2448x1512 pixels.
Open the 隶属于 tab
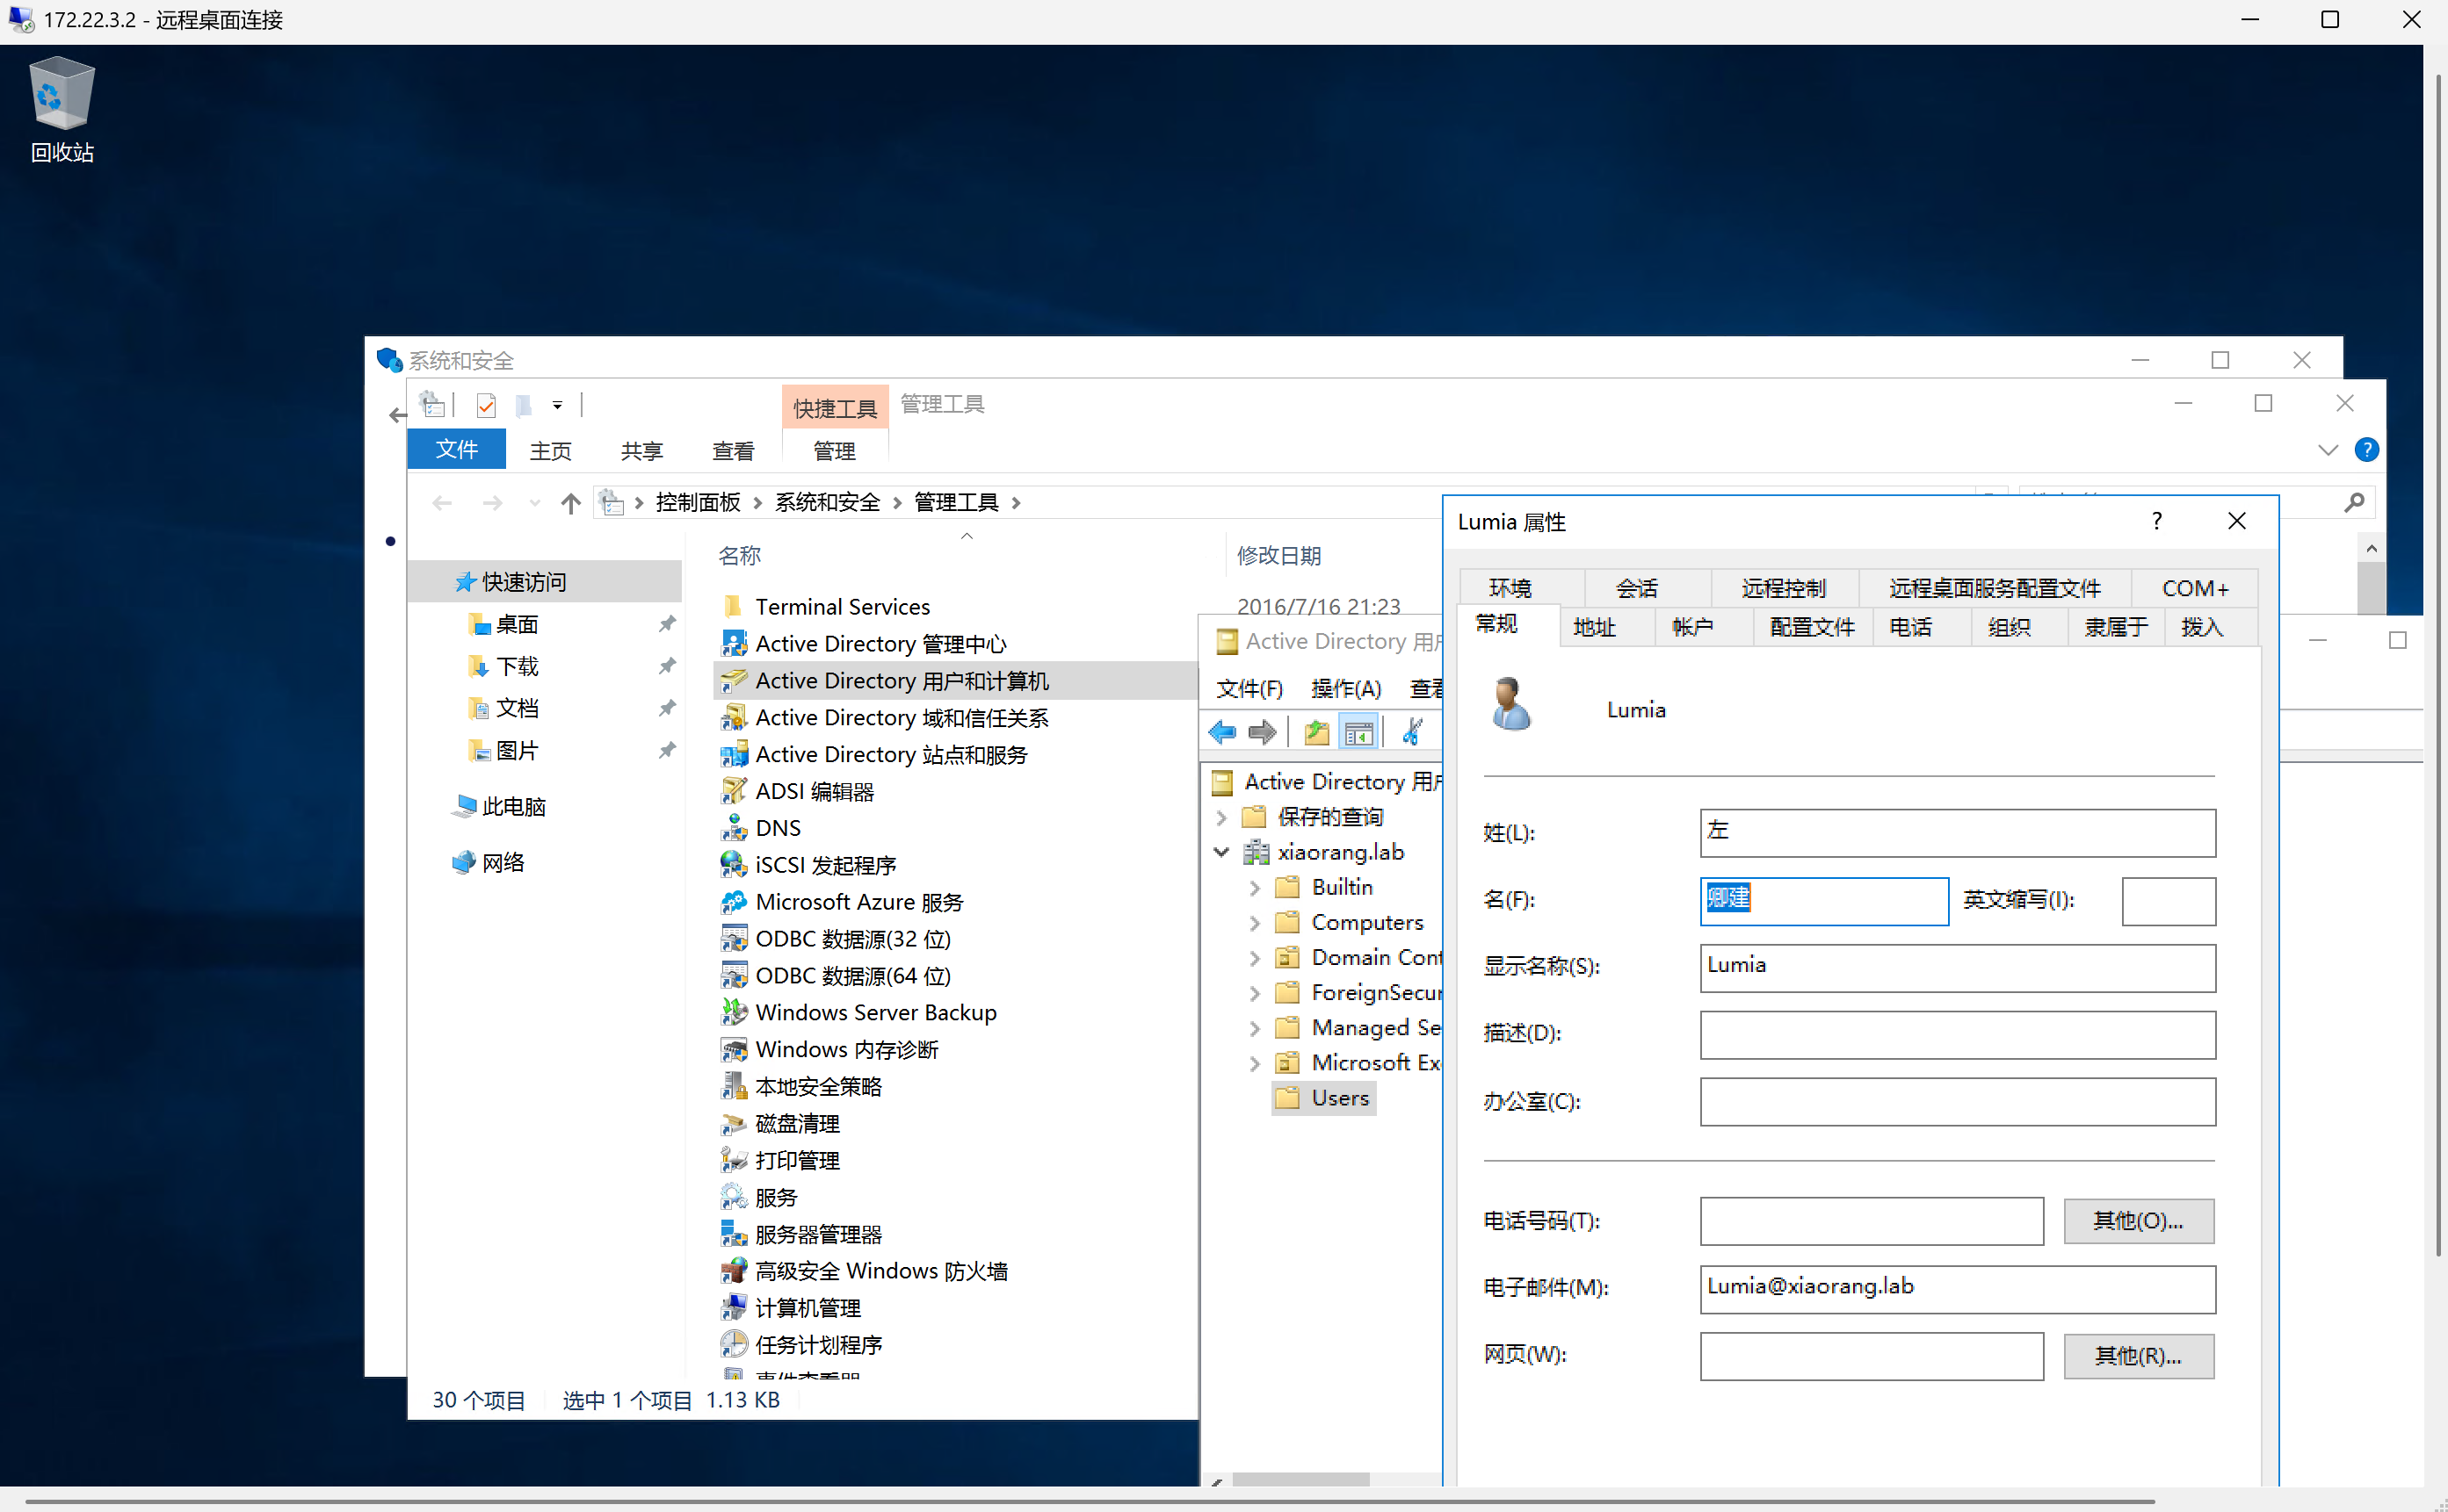coord(2116,627)
